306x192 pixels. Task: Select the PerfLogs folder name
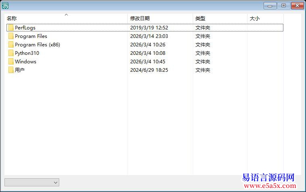click(25, 28)
